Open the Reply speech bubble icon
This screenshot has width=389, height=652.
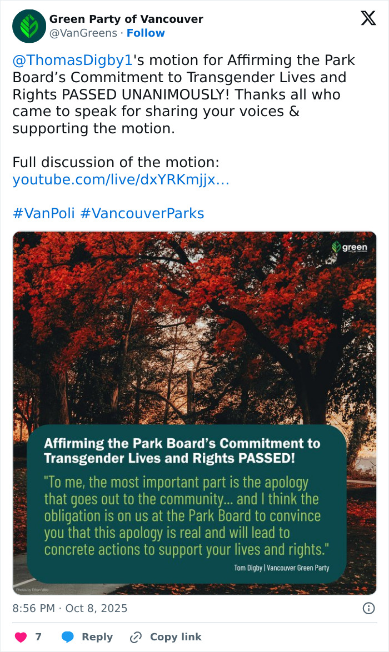(67, 637)
